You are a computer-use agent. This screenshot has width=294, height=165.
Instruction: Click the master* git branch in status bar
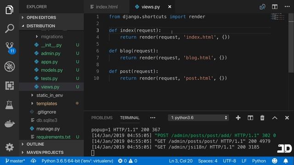click(15, 161)
